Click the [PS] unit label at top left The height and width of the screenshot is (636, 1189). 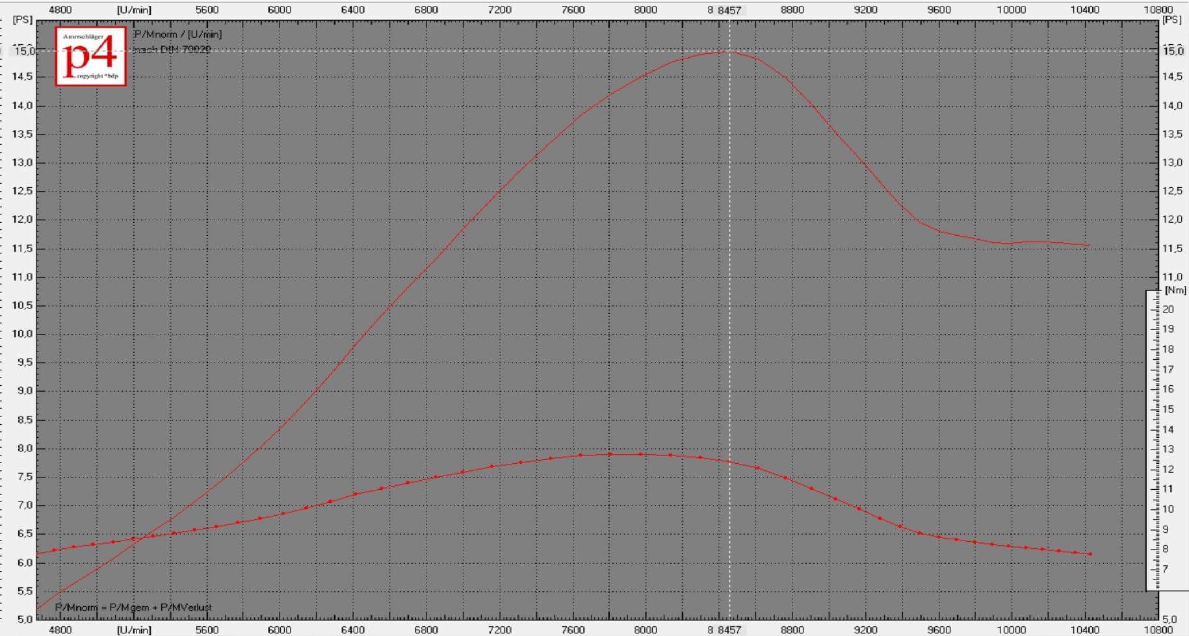click(22, 20)
